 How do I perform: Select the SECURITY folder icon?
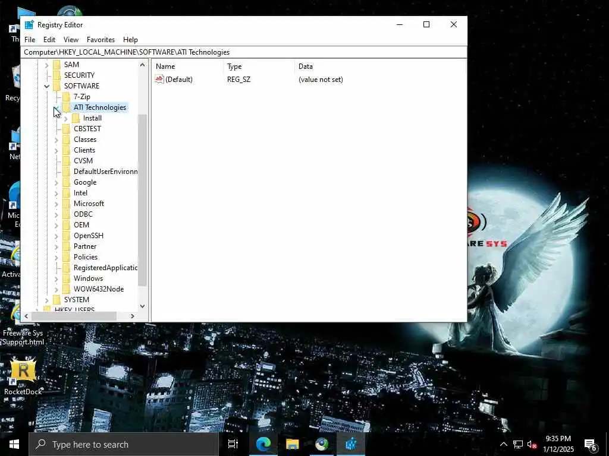(x=56, y=75)
